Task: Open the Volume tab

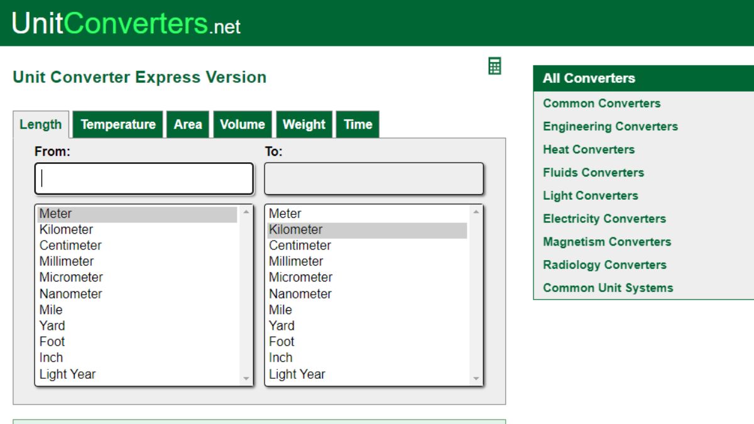Action: (x=242, y=124)
